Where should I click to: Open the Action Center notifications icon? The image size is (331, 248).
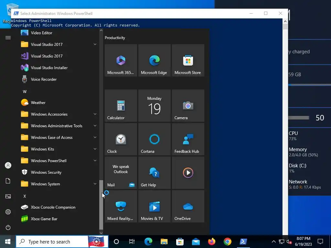coord(320,242)
